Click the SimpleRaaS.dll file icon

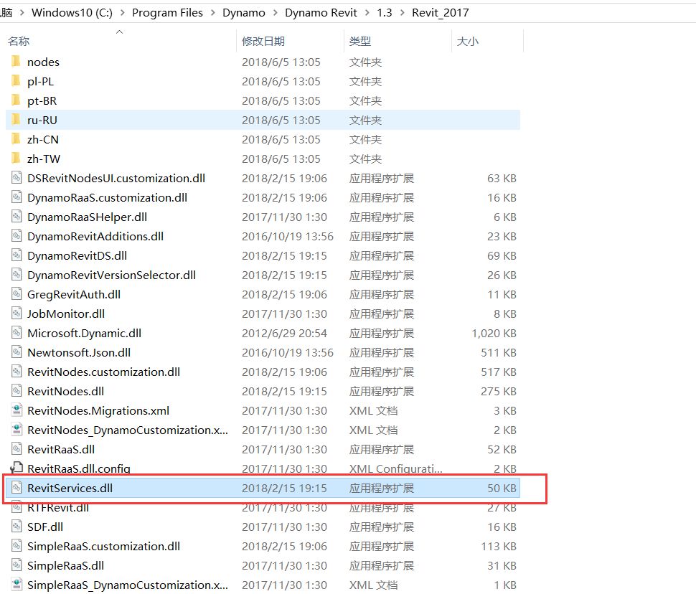(17, 565)
